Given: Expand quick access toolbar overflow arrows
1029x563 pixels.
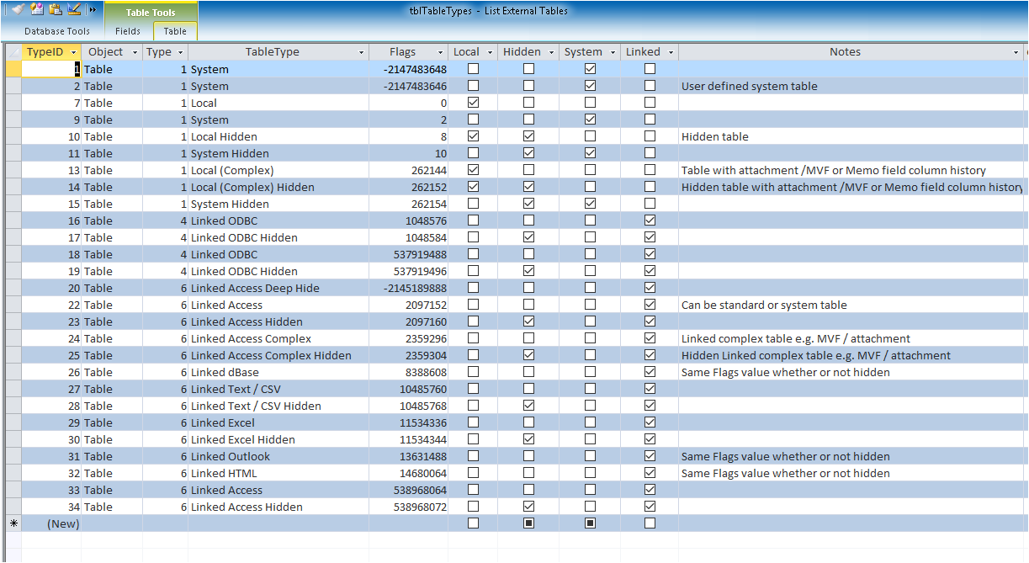Looking at the screenshot, I should (93, 9).
